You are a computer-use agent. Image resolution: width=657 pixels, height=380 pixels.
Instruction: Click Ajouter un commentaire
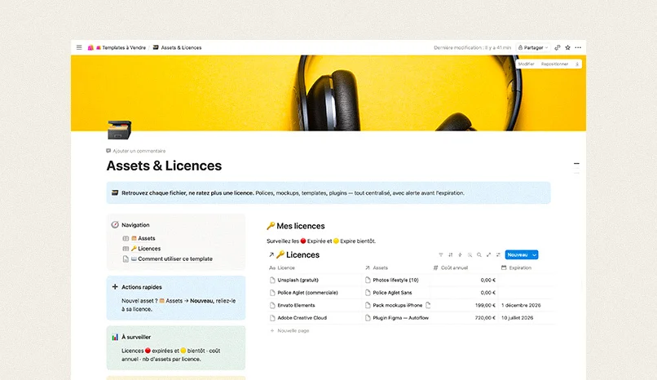(136, 151)
